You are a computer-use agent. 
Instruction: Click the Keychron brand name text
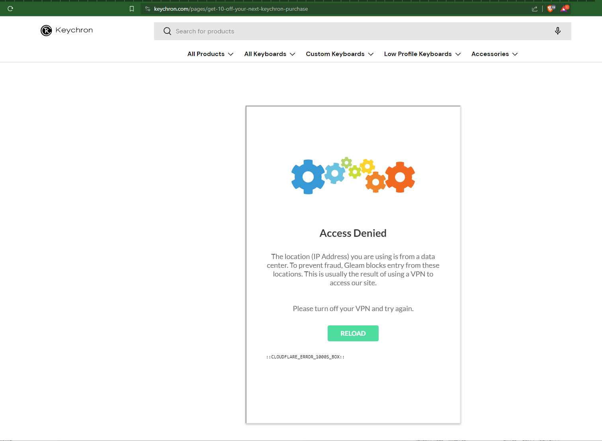click(x=74, y=30)
